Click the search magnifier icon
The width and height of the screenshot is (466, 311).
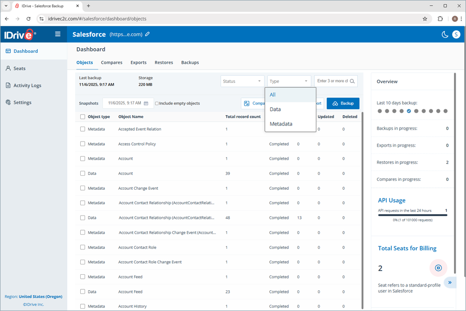tap(352, 81)
